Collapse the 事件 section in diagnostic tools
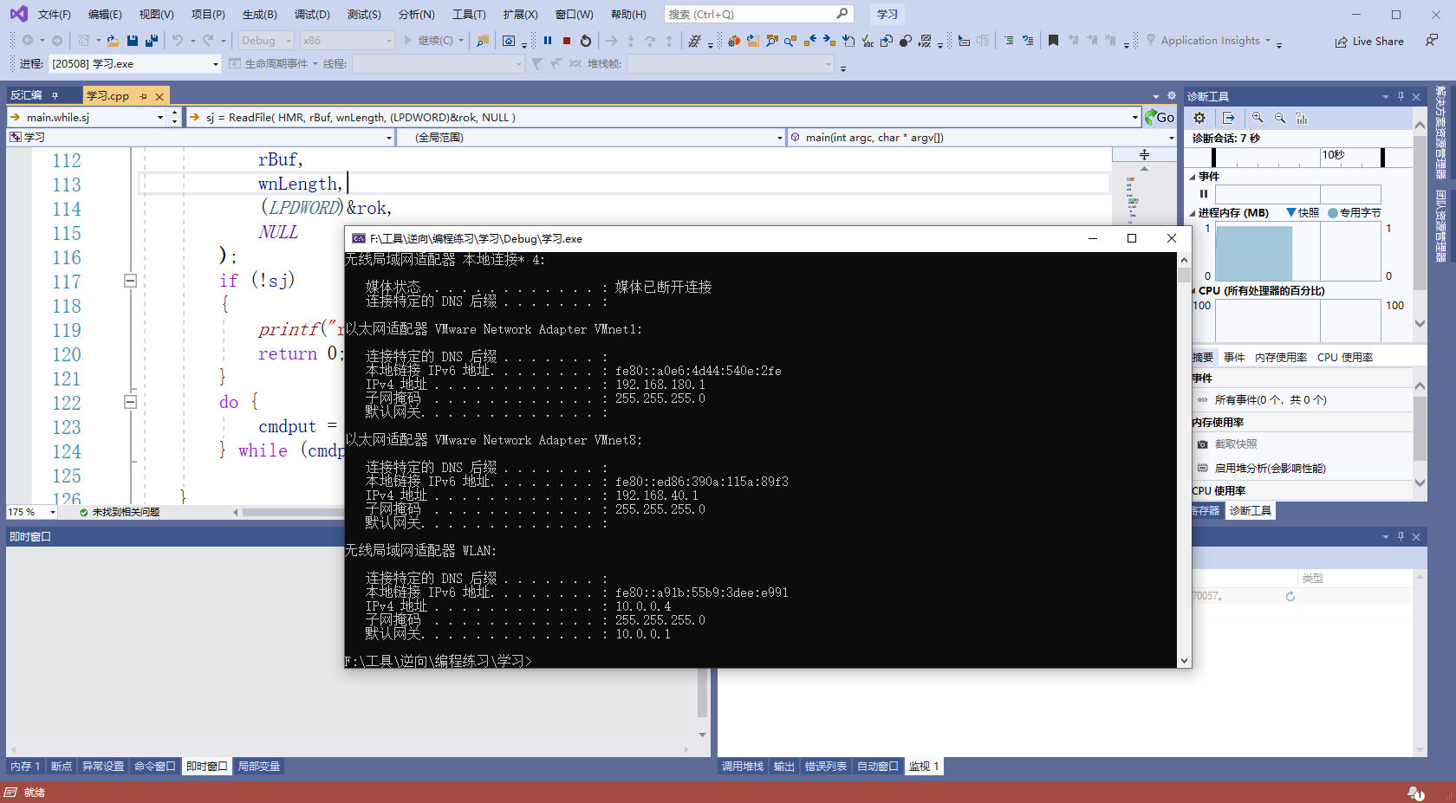The height and width of the screenshot is (803, 1456). (1193, 177)
